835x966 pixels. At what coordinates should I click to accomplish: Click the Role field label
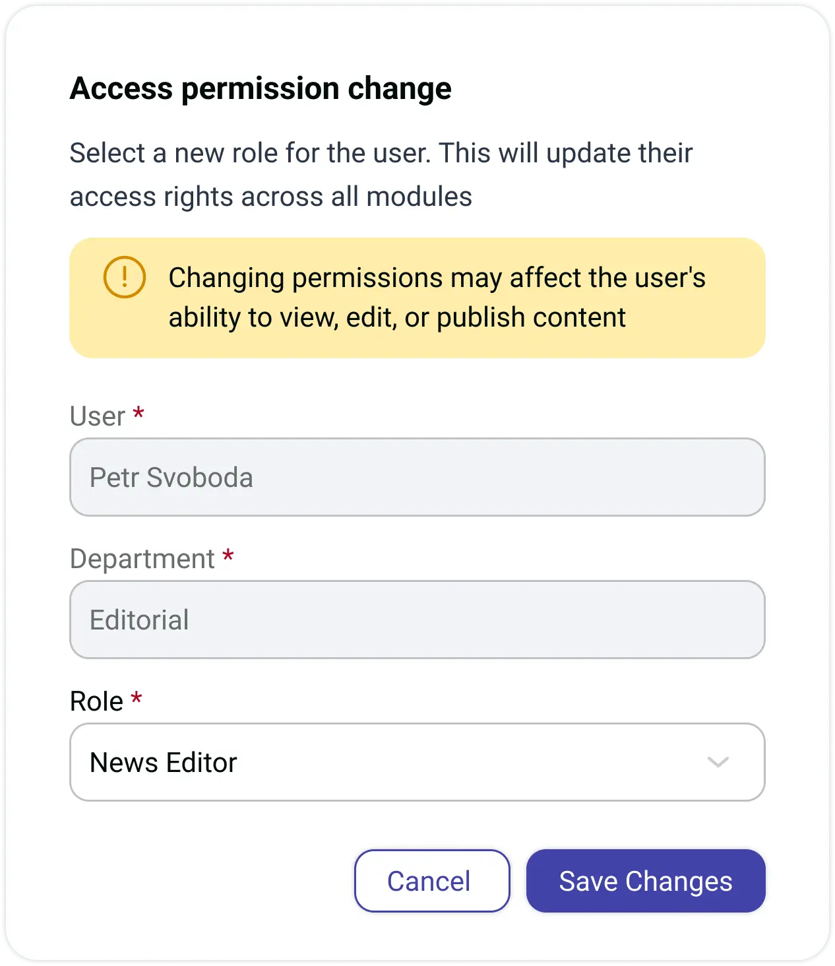click(96, 701)
